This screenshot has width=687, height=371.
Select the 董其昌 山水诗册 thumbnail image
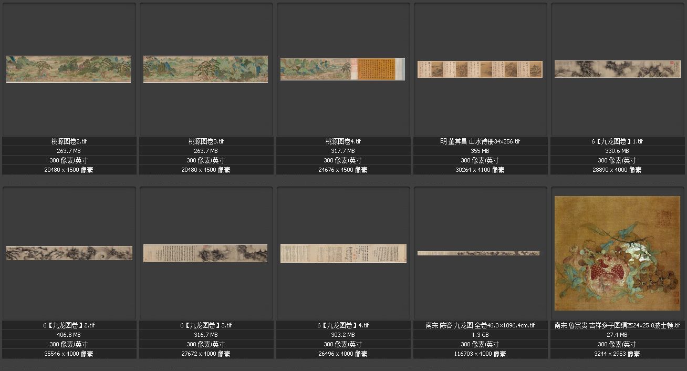480,69
